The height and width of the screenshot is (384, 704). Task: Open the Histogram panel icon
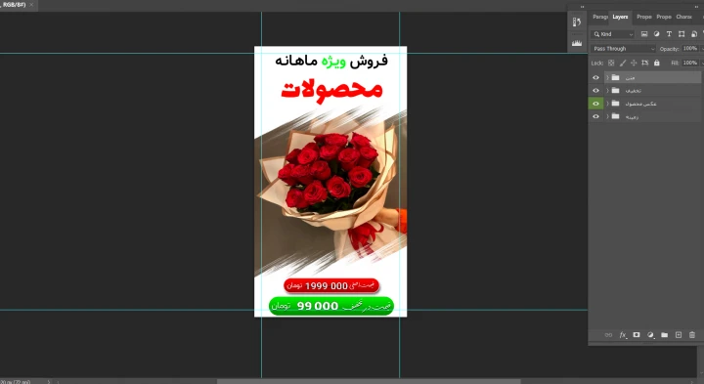click(x=577, y=43)
